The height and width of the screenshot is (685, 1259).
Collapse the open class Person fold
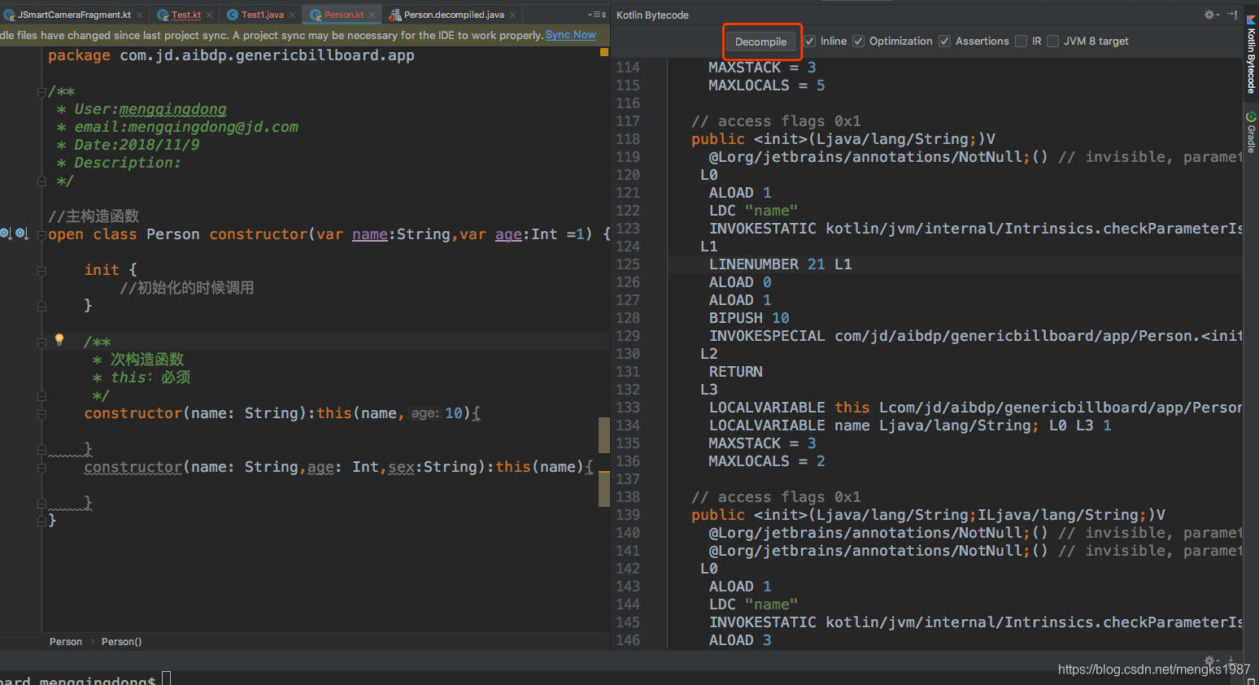click(x=41, y=235)
